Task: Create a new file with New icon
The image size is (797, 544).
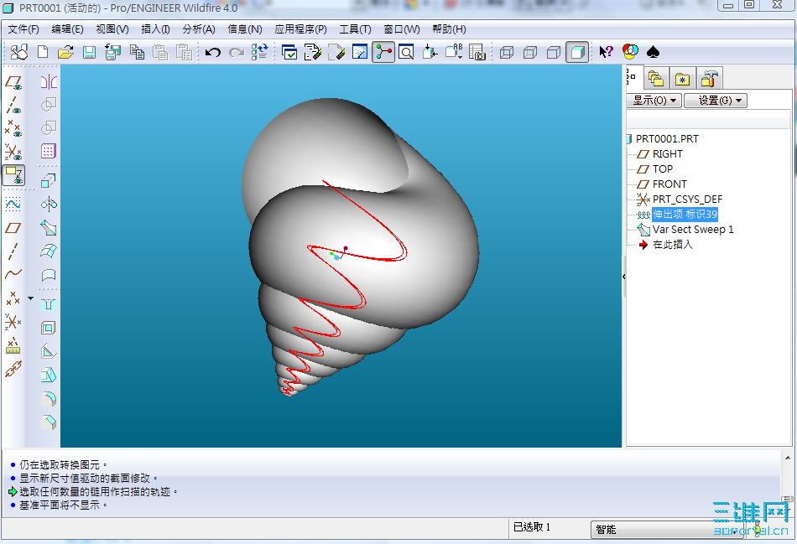Action: coord(43,52)
